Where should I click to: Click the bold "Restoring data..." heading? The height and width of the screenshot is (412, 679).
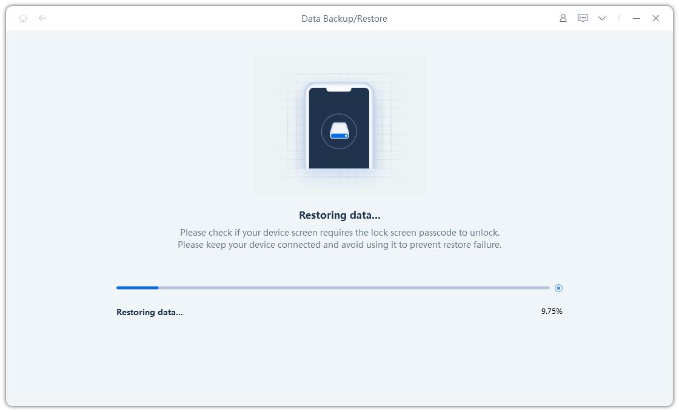(339, 215)
